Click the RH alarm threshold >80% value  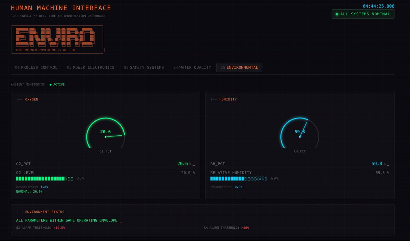[245, 228]
